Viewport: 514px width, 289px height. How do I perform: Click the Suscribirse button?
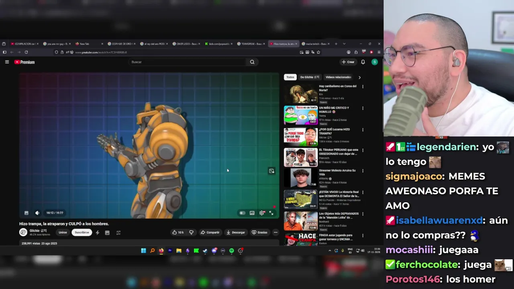tap(82, 232)
